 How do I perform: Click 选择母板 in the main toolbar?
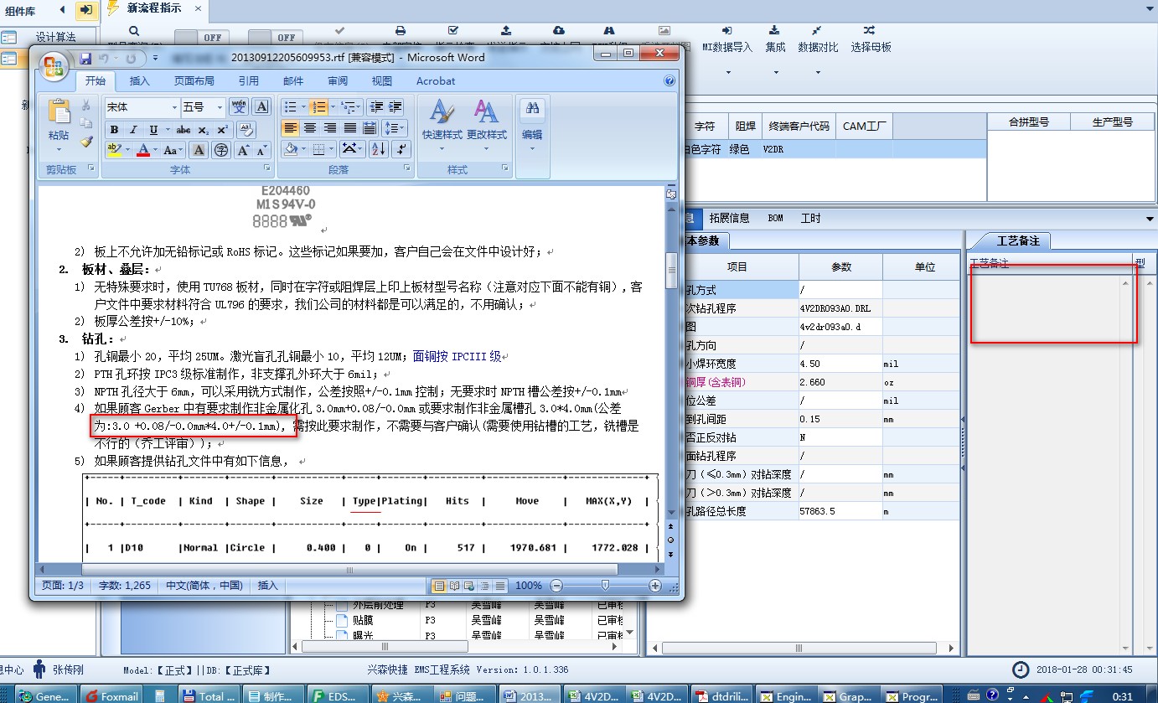pos(871,39)
